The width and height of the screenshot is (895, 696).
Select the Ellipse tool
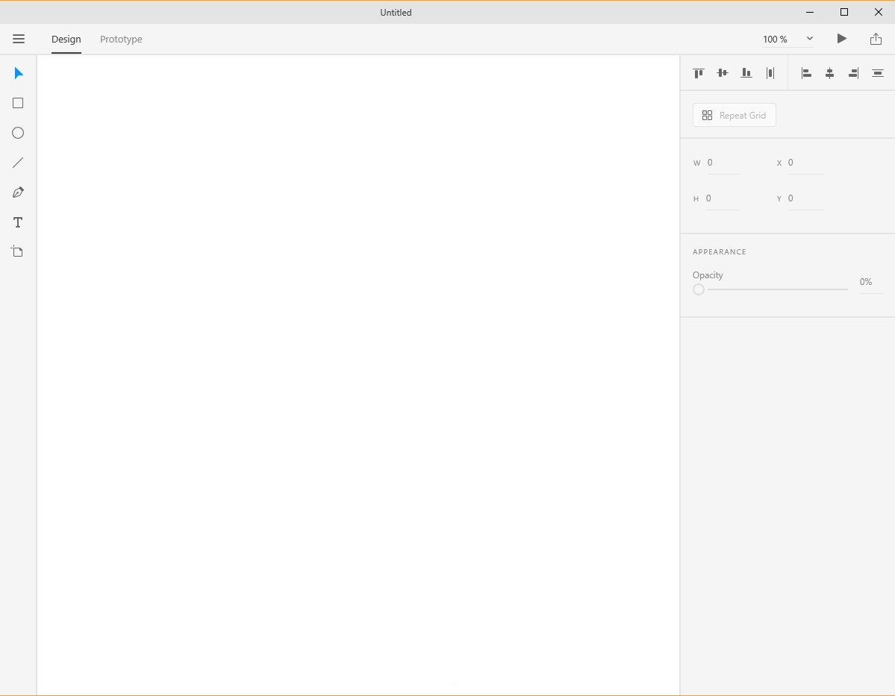[x=18, y=133]
